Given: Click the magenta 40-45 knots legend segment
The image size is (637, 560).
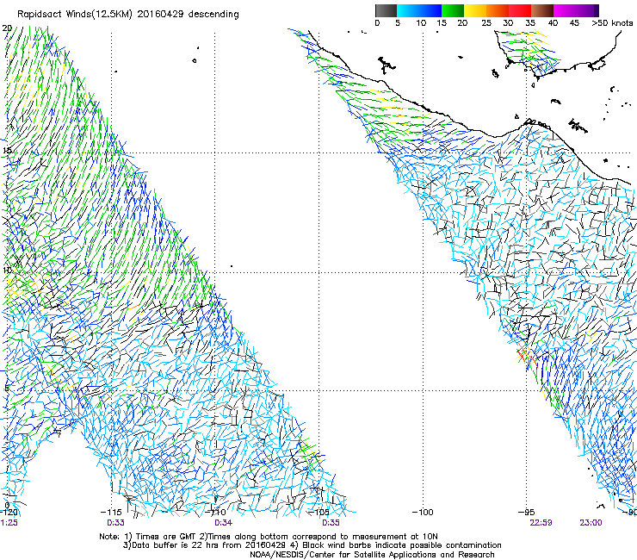Looking at the screenshot, I should [x=565, y=10].
